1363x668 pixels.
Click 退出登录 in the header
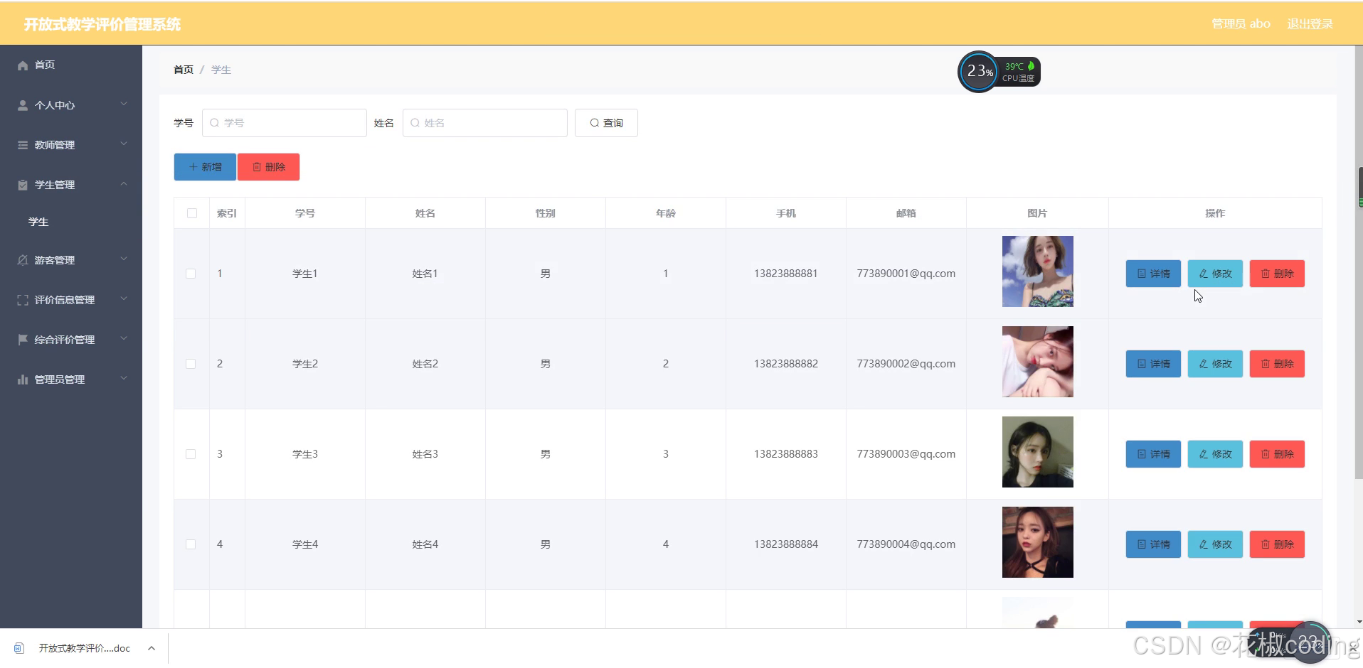pos(1310,24)
